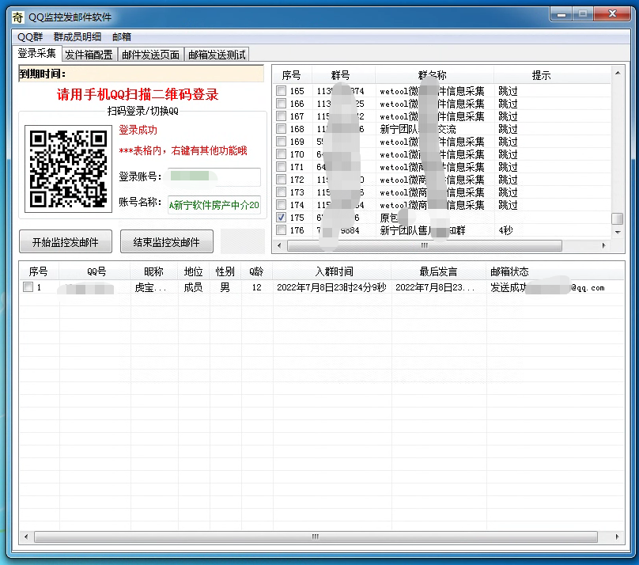Open the 邮箱 menu

coord(122,37)
